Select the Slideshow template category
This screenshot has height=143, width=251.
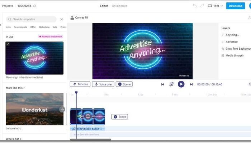(x=44, y=27)
